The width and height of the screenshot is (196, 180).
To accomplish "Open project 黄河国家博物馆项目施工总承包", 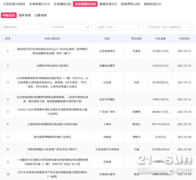I will coord(52,137).
